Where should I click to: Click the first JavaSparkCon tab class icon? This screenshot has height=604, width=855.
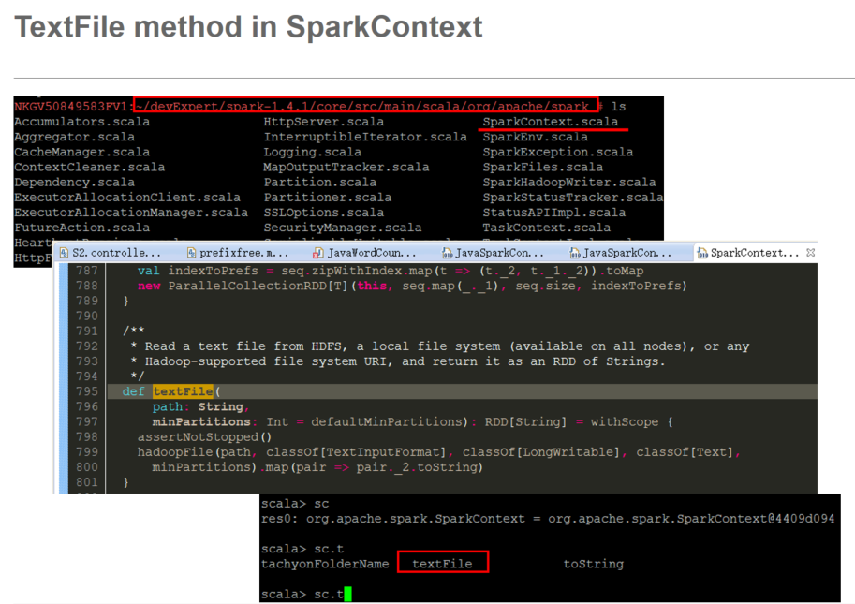(447, 253)
